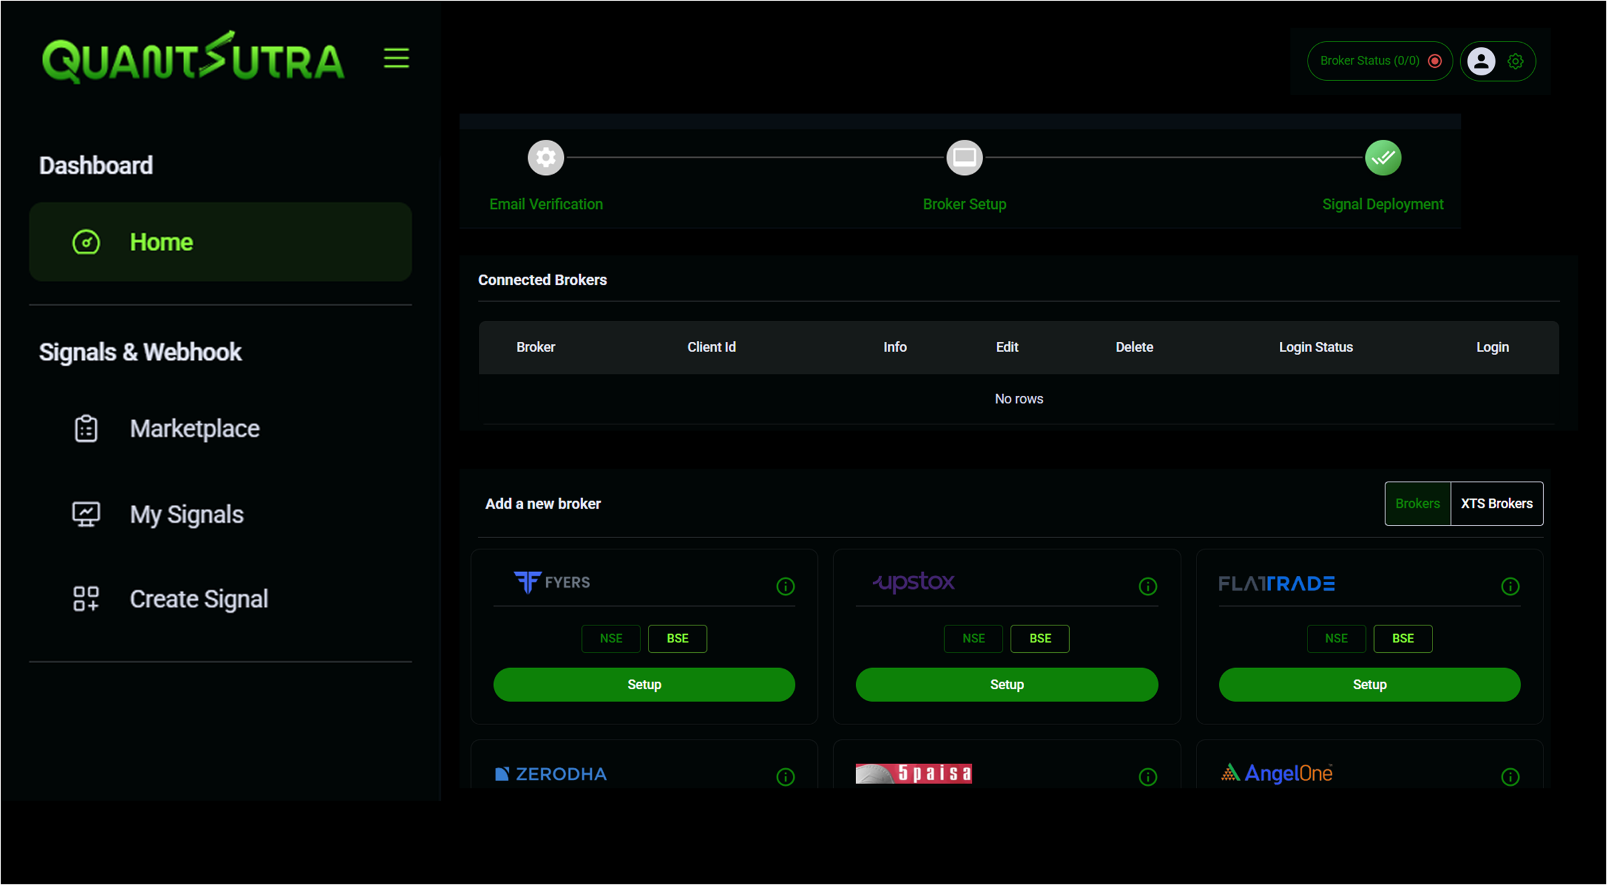Click the 'Signals & Webhook' section heading
The height and width of the screenshot is (885, 1607).
[x=140, y=352]
